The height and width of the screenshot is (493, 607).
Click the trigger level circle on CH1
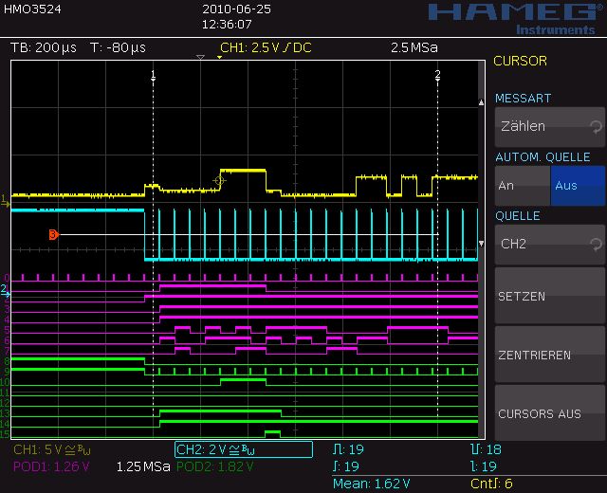click(x=219, y=180)
